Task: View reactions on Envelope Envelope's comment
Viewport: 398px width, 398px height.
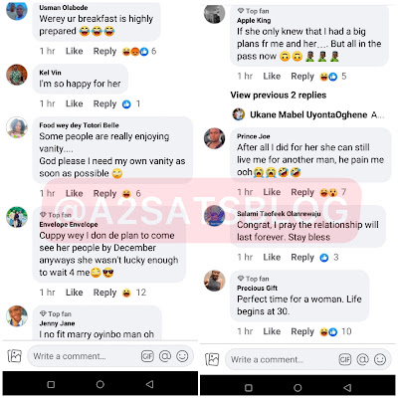Action: [134, 293]
